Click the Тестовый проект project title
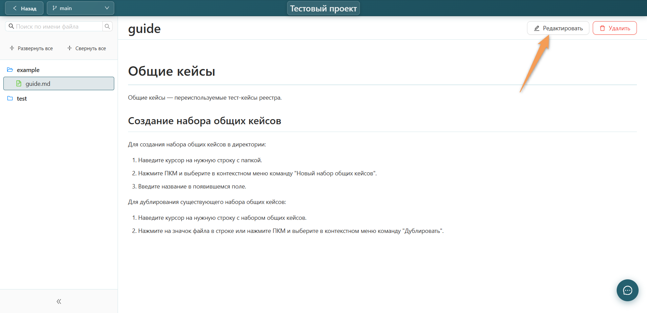This screenshot has height=313, width=647. coord(323,8)
